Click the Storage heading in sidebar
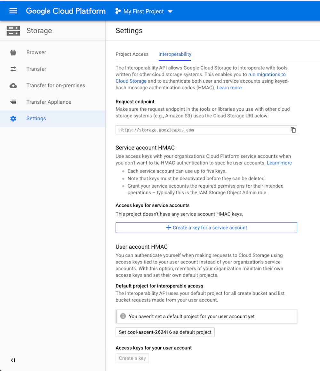320x371 pixels. coord(39,31)
